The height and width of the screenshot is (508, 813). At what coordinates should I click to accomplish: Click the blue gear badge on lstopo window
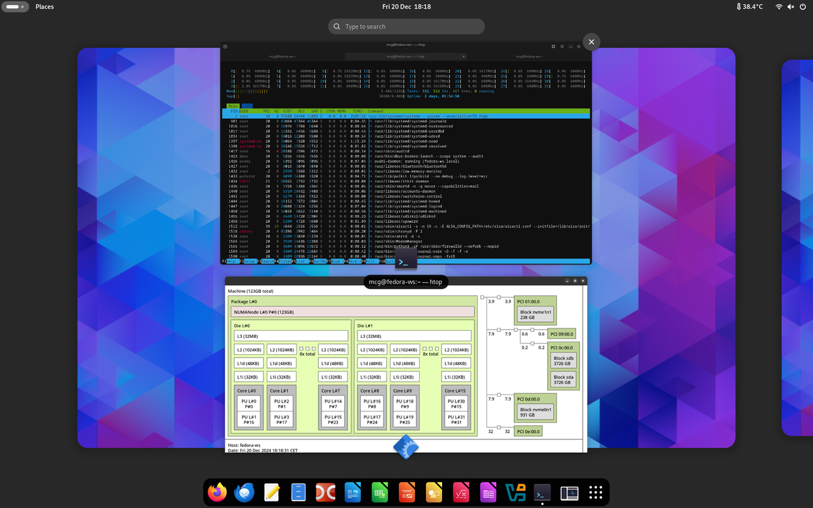[406, 447]
